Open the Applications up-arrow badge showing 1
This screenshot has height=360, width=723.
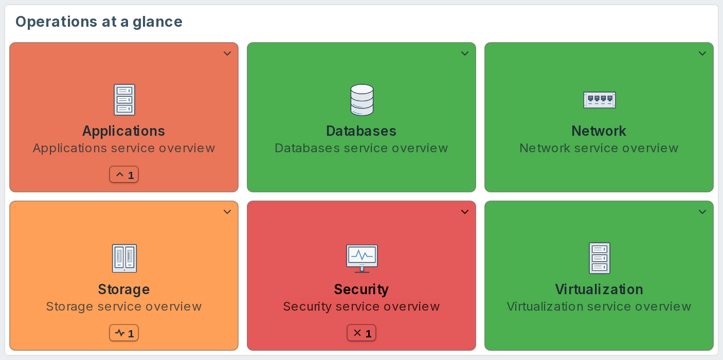tap(124, 175)
